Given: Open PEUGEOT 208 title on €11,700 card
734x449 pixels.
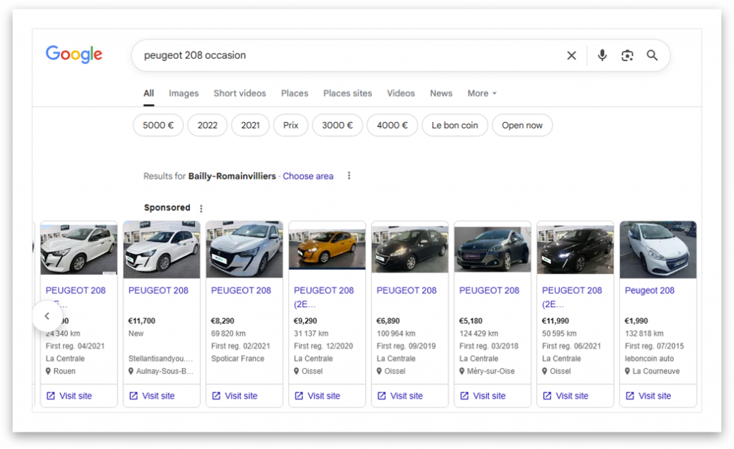Looking at the screenshot, I should click(x=158, y=290).
